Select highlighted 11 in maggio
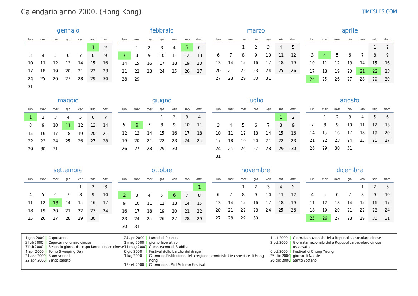Screen dimensions: 418x296 click(68, 125)
